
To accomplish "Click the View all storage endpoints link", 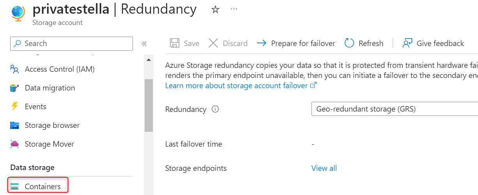I will click(324, 168).
